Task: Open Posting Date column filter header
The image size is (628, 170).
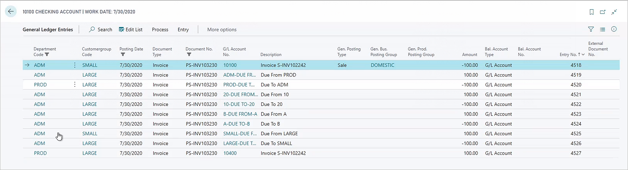Action: coord(131,52)
